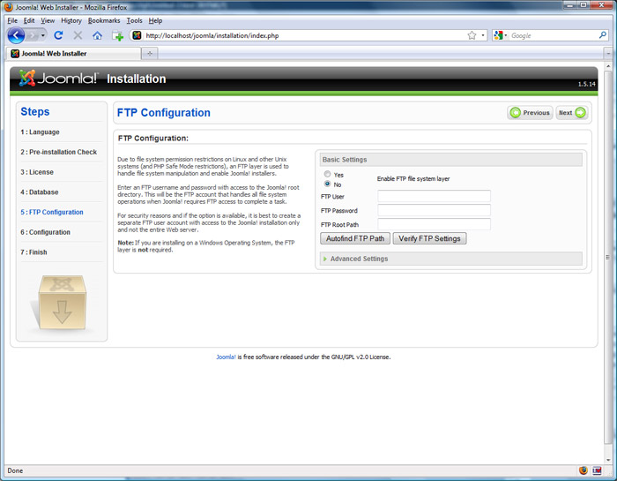Click into the Google search box
This screenshot has width=617, height=481.
[x=554, y=35]
